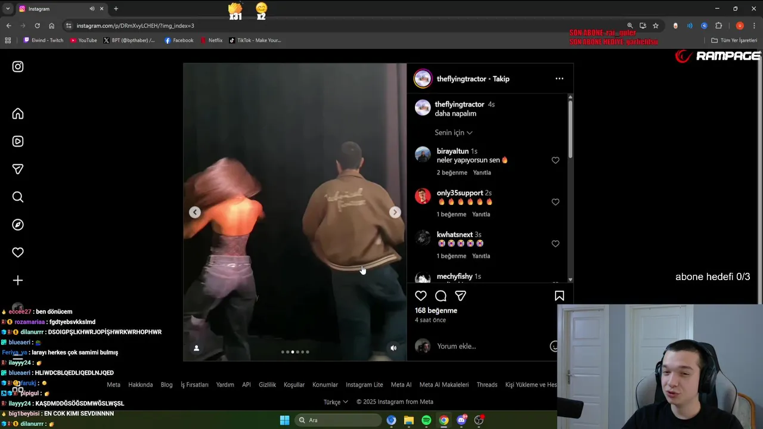
Task: Open Discord from the taskbar
Action: click(461, 420)
